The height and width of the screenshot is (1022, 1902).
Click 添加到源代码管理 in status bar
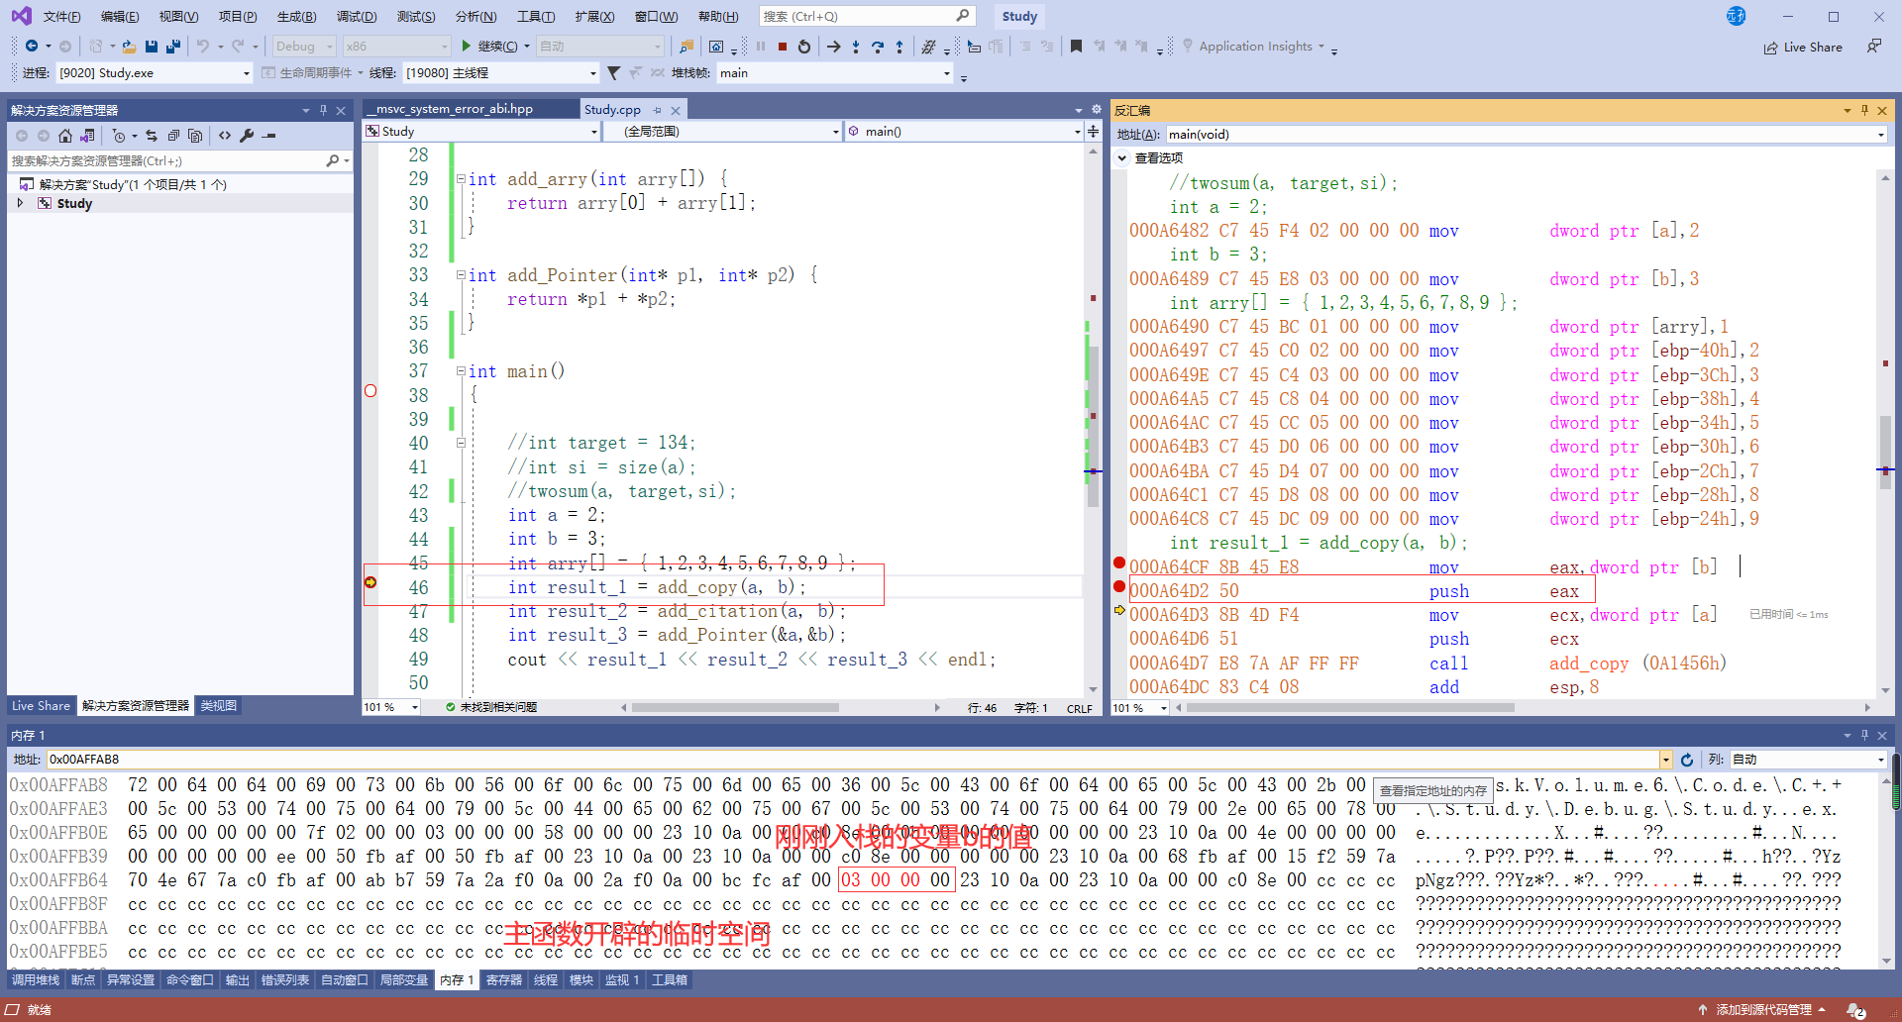tap(1763, 1009)
